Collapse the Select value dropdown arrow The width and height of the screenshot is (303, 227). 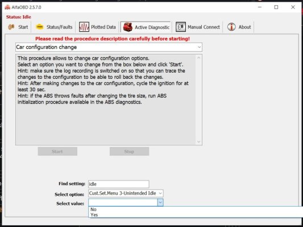click(x=160, y=203)
